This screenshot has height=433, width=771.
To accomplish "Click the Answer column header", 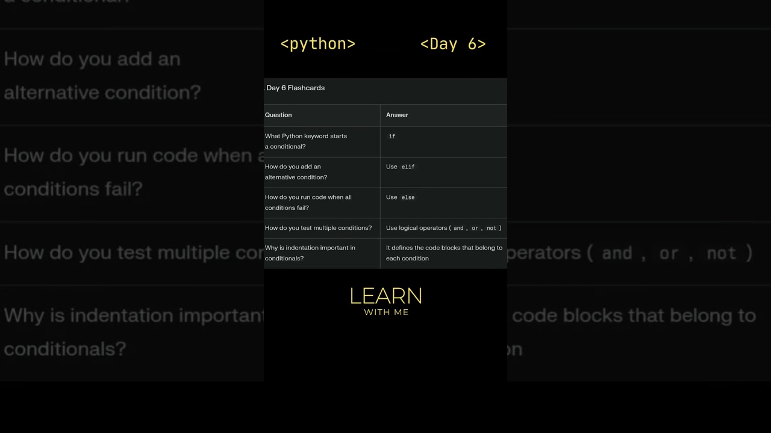I will (397, 115).
